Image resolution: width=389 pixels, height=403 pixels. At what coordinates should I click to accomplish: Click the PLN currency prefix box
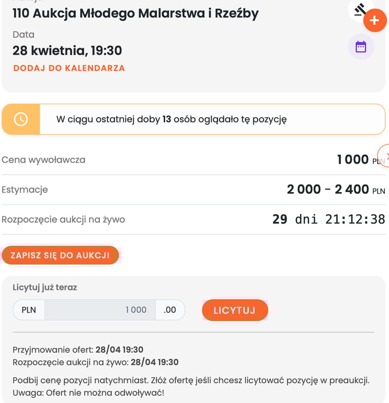coord(29,310)
